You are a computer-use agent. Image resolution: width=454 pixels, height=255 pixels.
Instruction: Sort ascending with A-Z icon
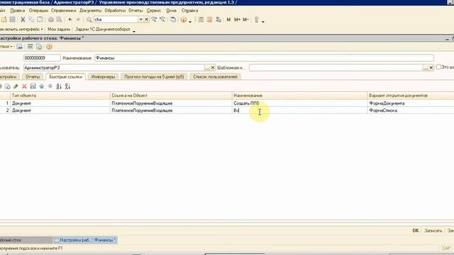pyautogui.click(x=59, y=86)
